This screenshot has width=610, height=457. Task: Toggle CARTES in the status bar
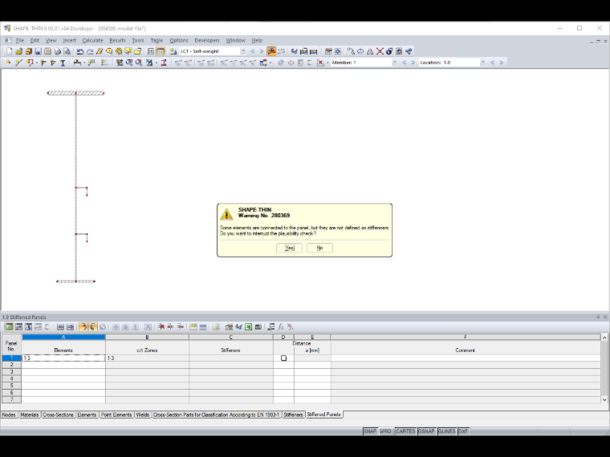coord(405,431)
